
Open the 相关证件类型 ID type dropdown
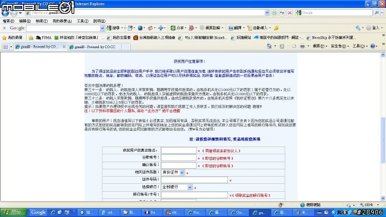(x=182, y=172)
